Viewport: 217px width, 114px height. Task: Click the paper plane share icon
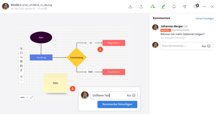tap(184, 6)
